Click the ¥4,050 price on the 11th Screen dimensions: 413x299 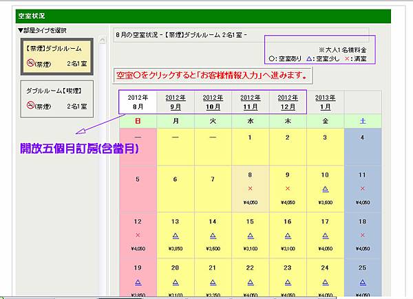[363, 203]
